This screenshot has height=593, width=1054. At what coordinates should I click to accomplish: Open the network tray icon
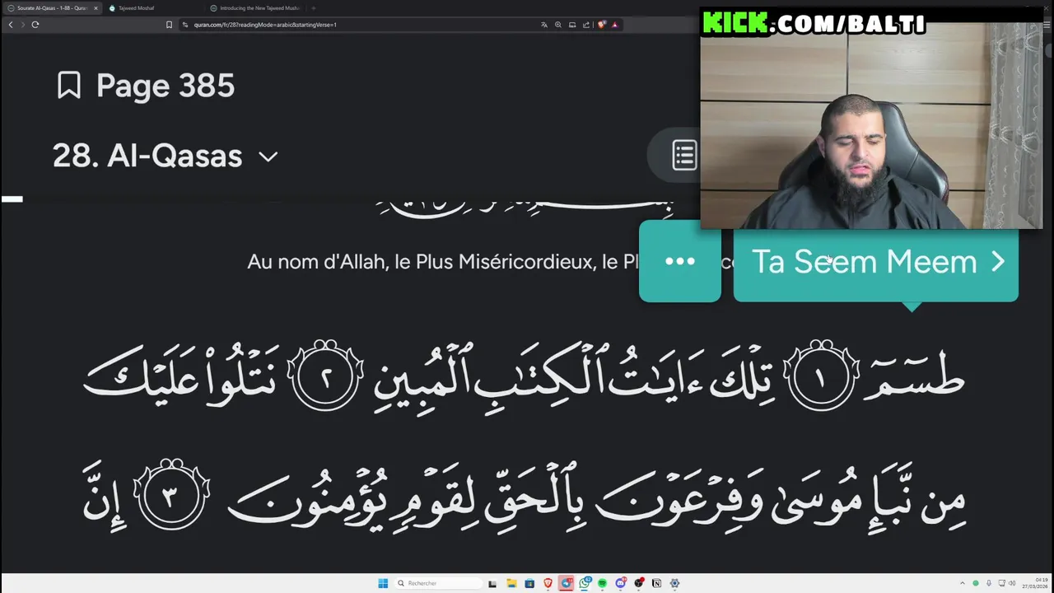pos(1001,583)
